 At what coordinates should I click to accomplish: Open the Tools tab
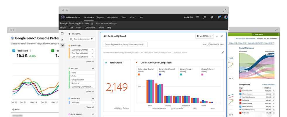(x=124, y=17)
